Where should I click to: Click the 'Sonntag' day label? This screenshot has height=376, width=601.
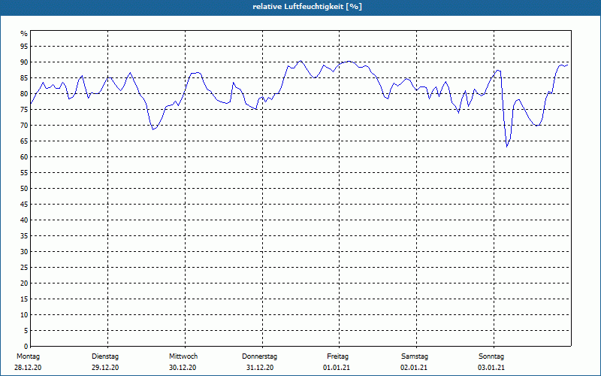491,356
